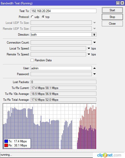This screenshot has width=125, height=158.
Task: Maximize the Bandwidth Test window
Action: pyautogui.click(x=118, y=3)
